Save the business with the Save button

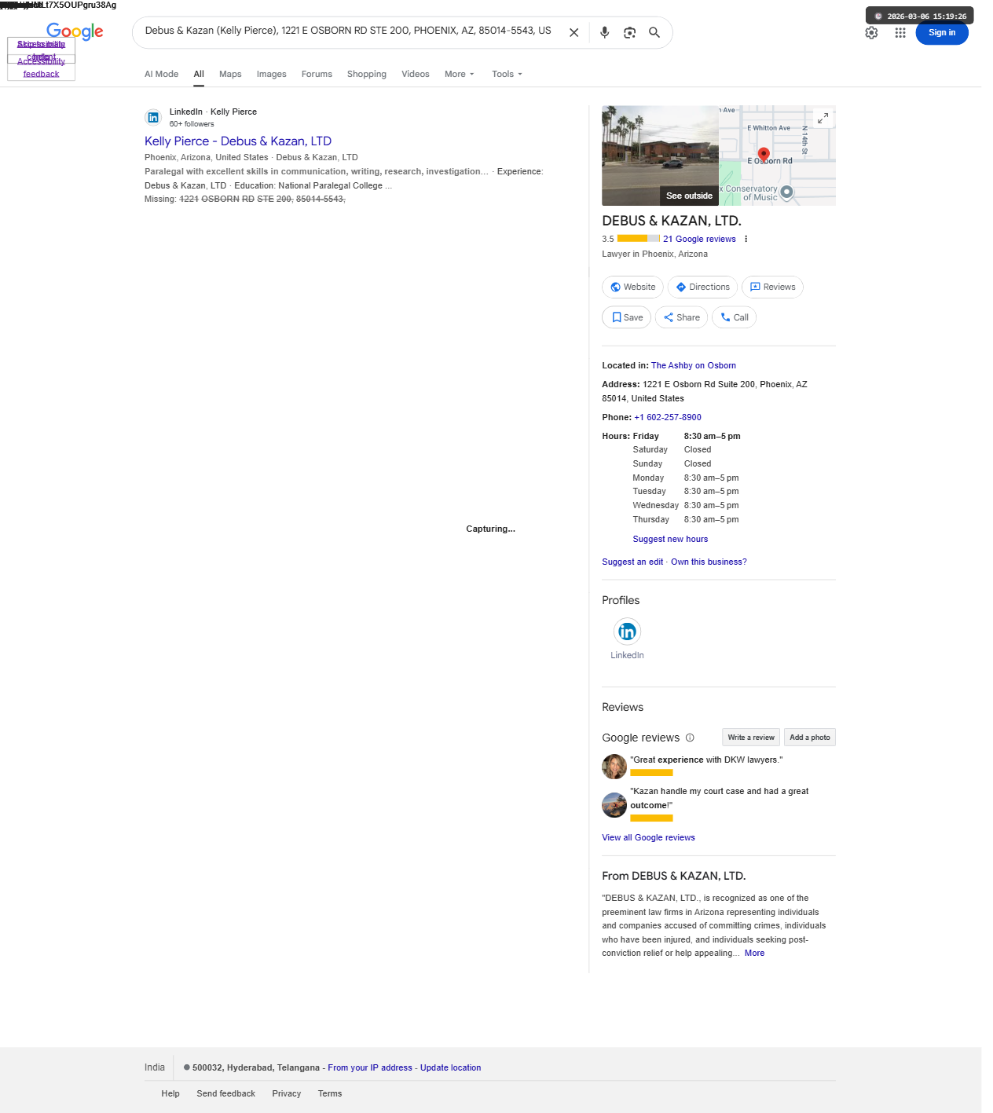coord(626,317)
